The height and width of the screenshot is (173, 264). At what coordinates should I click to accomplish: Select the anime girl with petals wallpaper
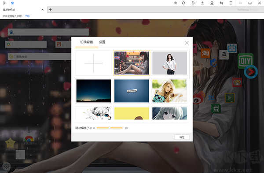(x=132, y=63)
